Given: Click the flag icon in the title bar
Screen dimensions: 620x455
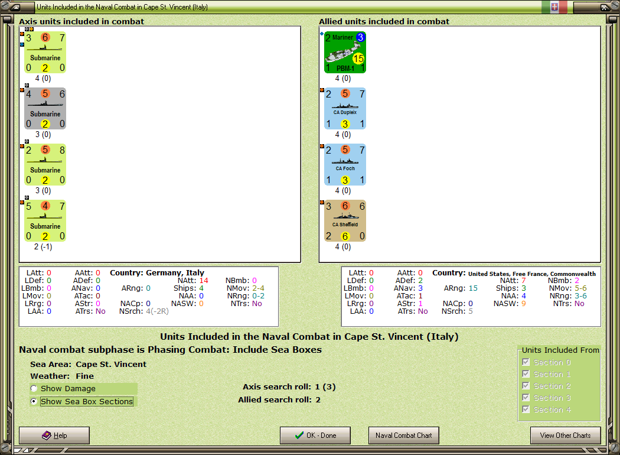Looking at the screenshot, I should pyautogui.click(x=554, y=6).
